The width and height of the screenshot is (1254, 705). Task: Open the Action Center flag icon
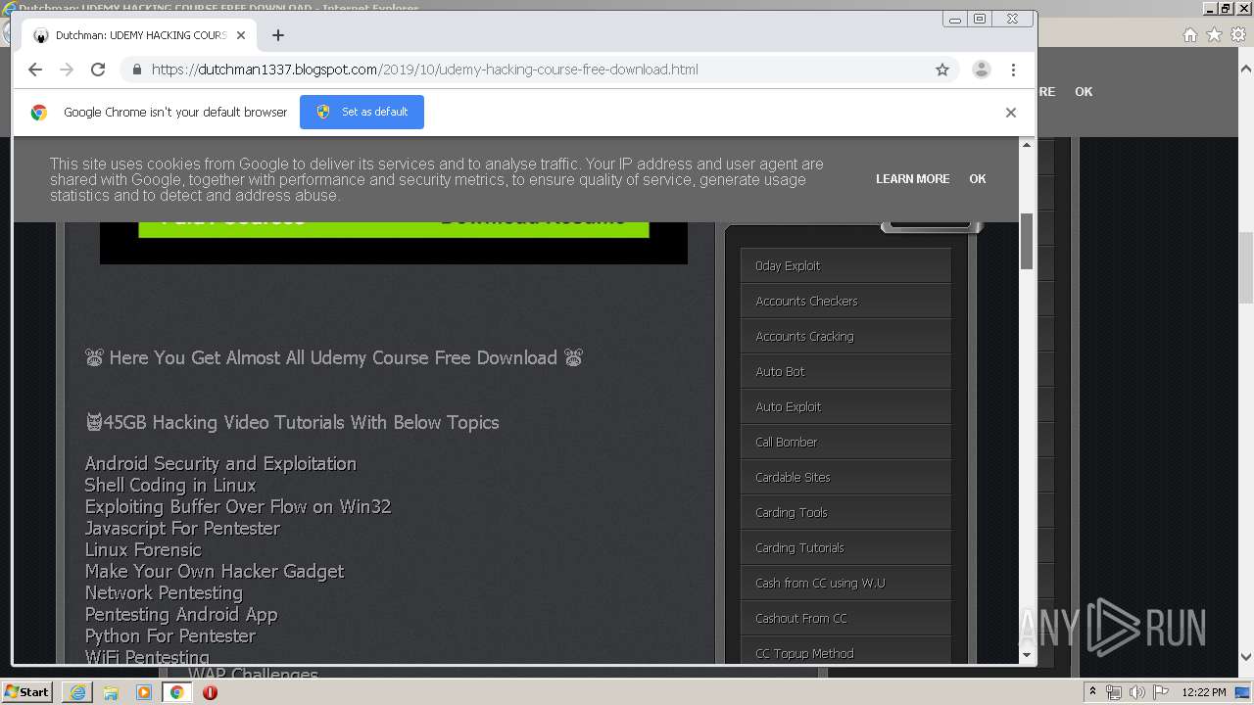[x=1159, y=692]
